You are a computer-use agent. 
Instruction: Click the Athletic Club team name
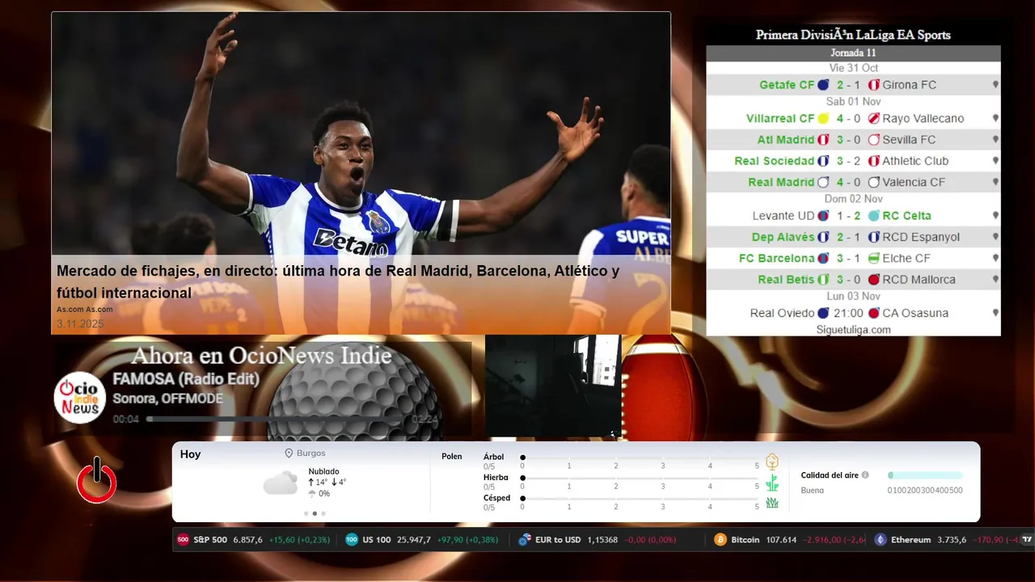coord(915,161)
